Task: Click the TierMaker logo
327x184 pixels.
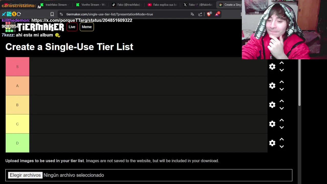Action: (34, 27)
